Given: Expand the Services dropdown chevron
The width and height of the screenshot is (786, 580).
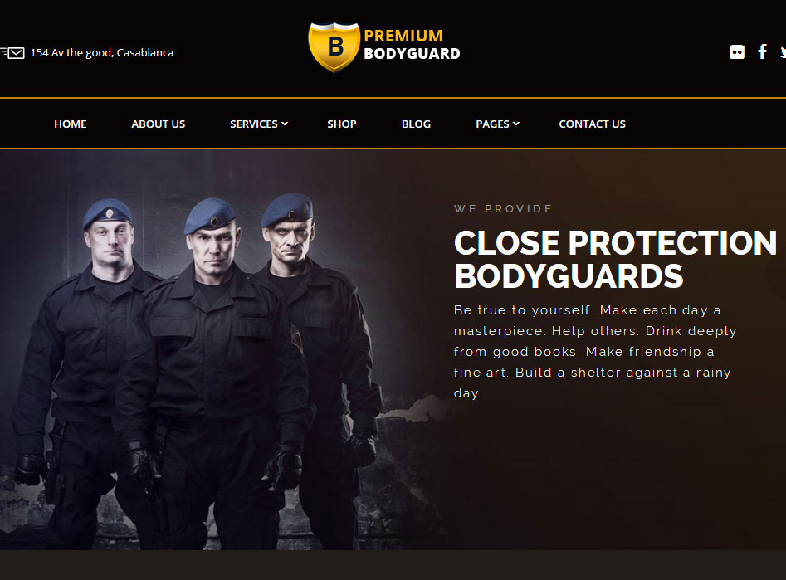Looking at the screenshot, I should (285, 124).
